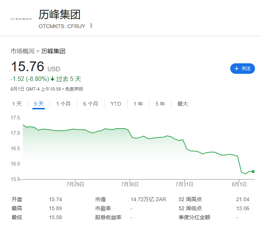Click the 过去 5 天 period text
The image size is (261, 227).
(x=69, y=79)
